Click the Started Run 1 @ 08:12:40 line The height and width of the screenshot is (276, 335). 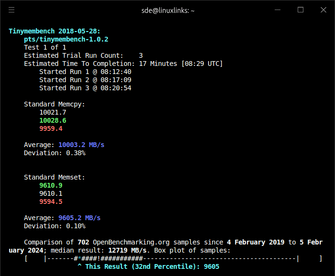(85, 72)
